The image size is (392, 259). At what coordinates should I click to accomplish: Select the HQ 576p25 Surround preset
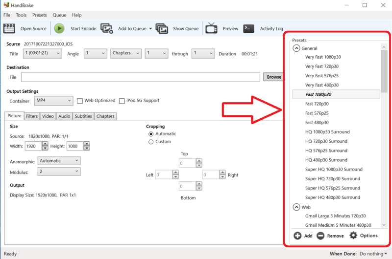click(x=326, y=151)
